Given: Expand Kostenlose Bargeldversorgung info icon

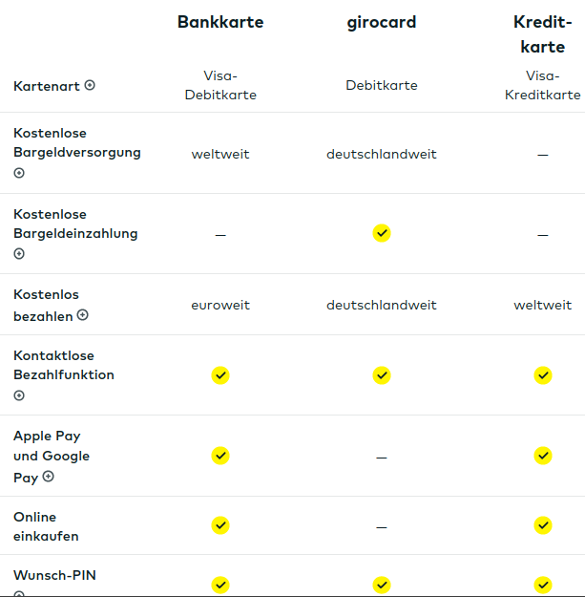Looking at the screenshot, I should (19, 173).
